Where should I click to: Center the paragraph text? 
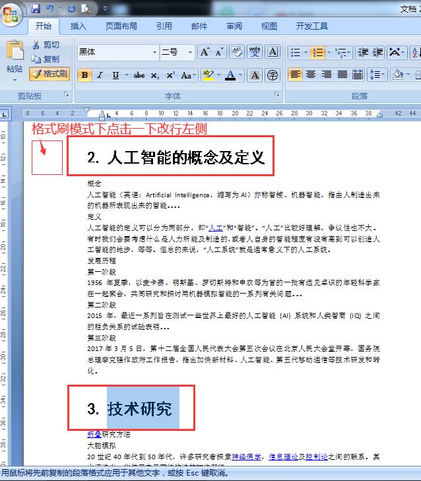point(311,75)
